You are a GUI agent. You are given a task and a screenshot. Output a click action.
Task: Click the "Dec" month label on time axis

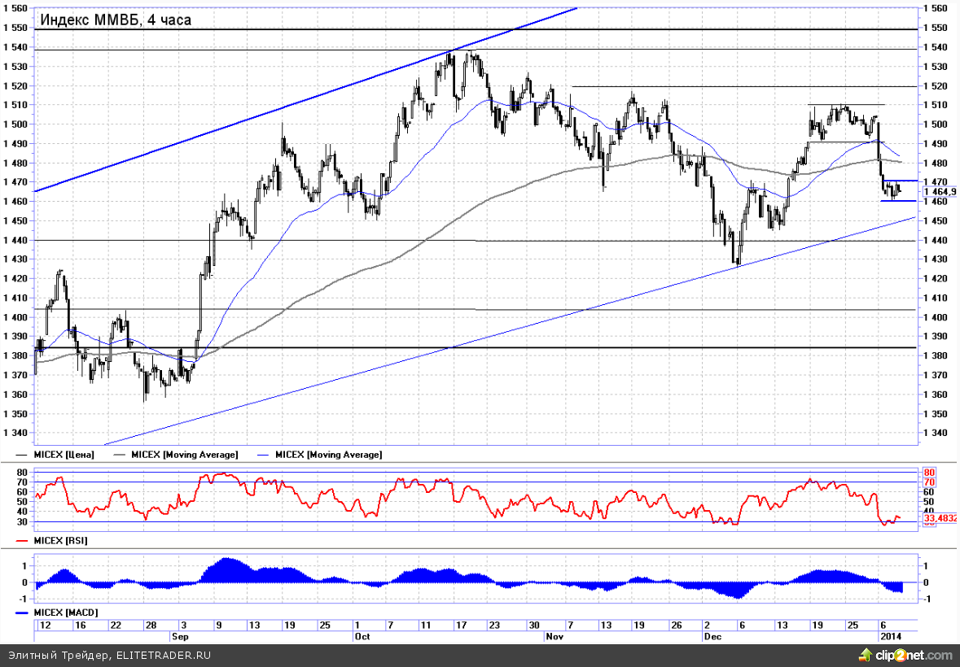pos(712,636)
